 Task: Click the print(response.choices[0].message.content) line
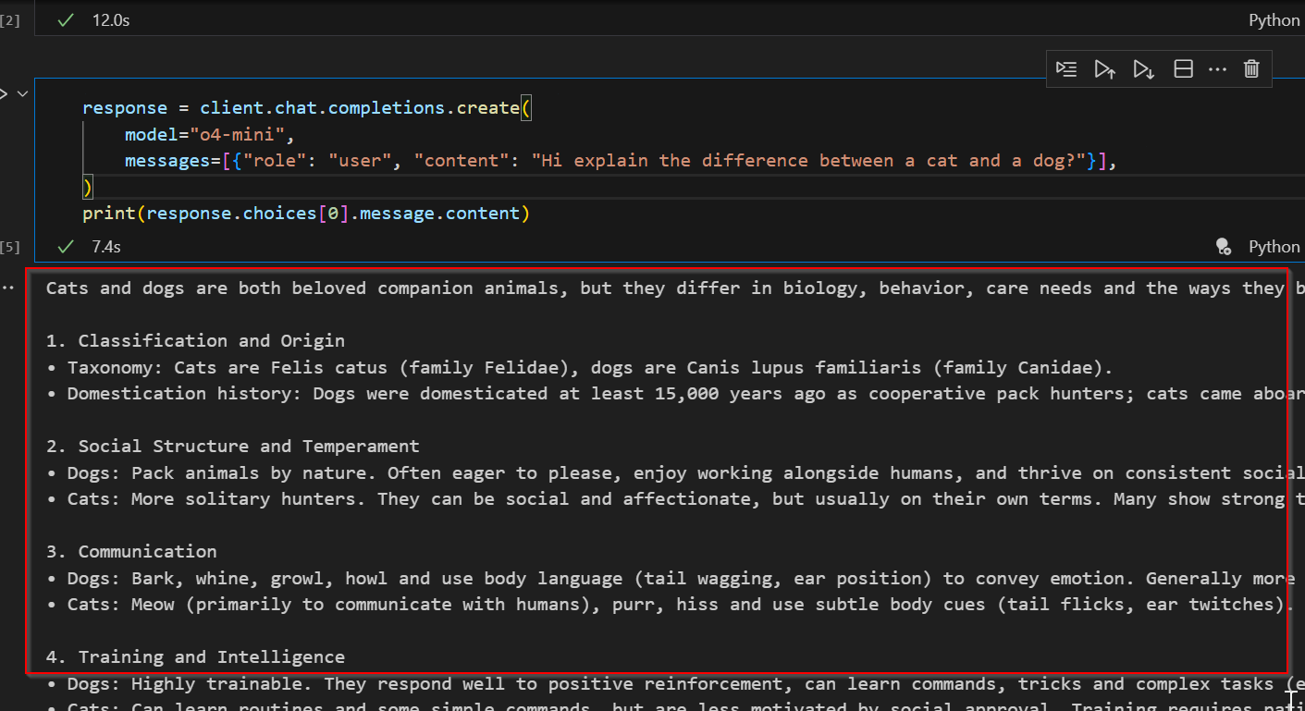pyautogui.click(x=306, y=214)
